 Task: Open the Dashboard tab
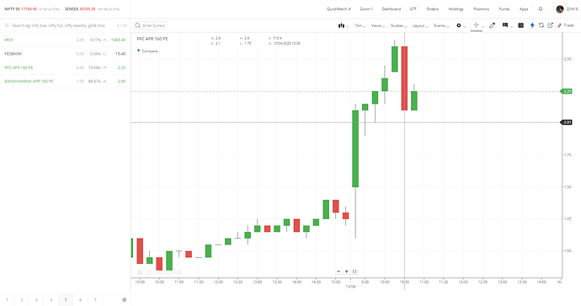pos(392,9)
